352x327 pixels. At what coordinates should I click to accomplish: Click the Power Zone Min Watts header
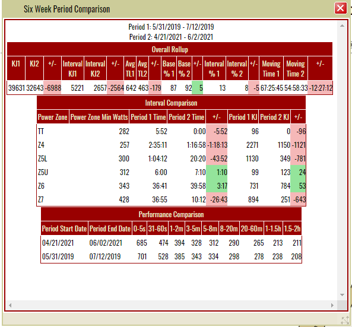(99, 117)
